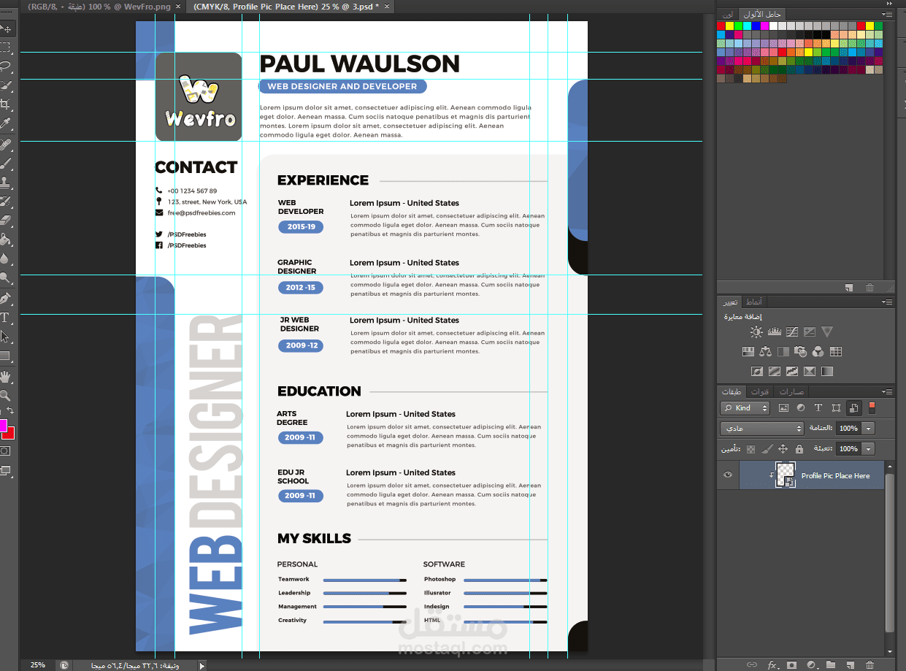Open the Adjustments panel menu
Screen dimensions: 906x671
coord(886,302)
